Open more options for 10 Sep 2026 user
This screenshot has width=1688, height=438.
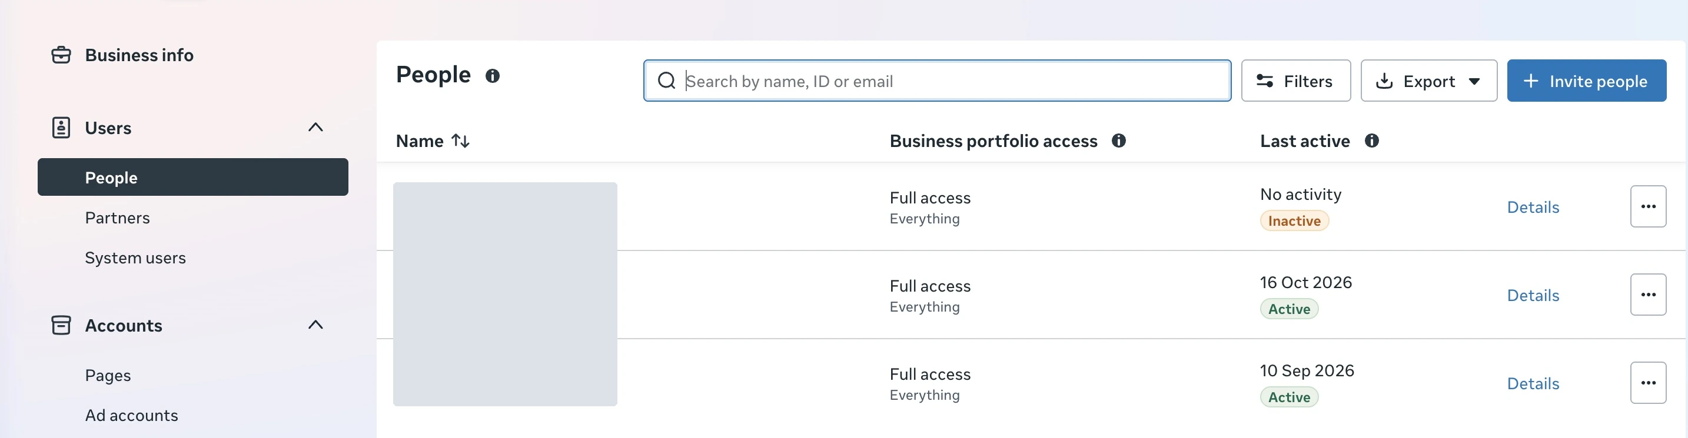[1648, 383]
